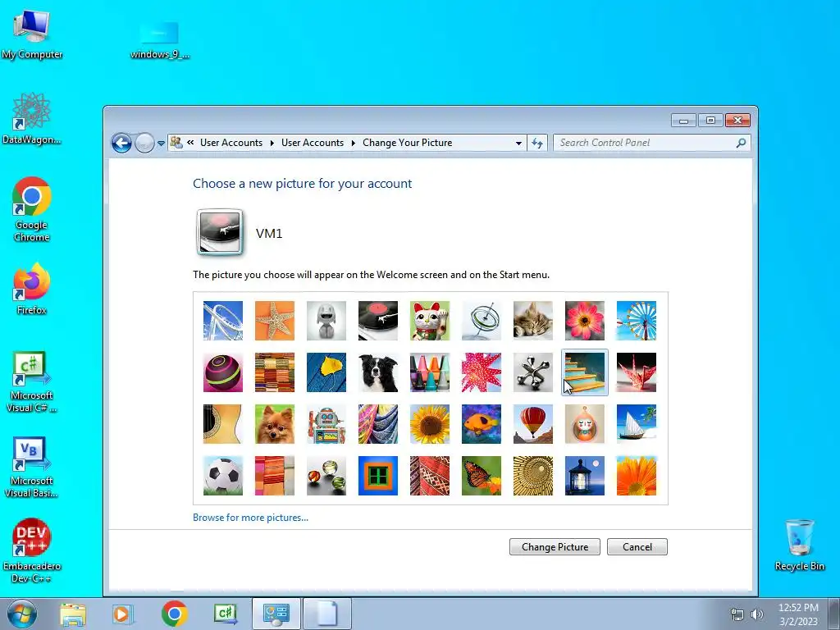Screen dimensions: 840x630
Task: Pick the orange wooden doll picture
Action: pyautogui.click(x=585, y=424)
